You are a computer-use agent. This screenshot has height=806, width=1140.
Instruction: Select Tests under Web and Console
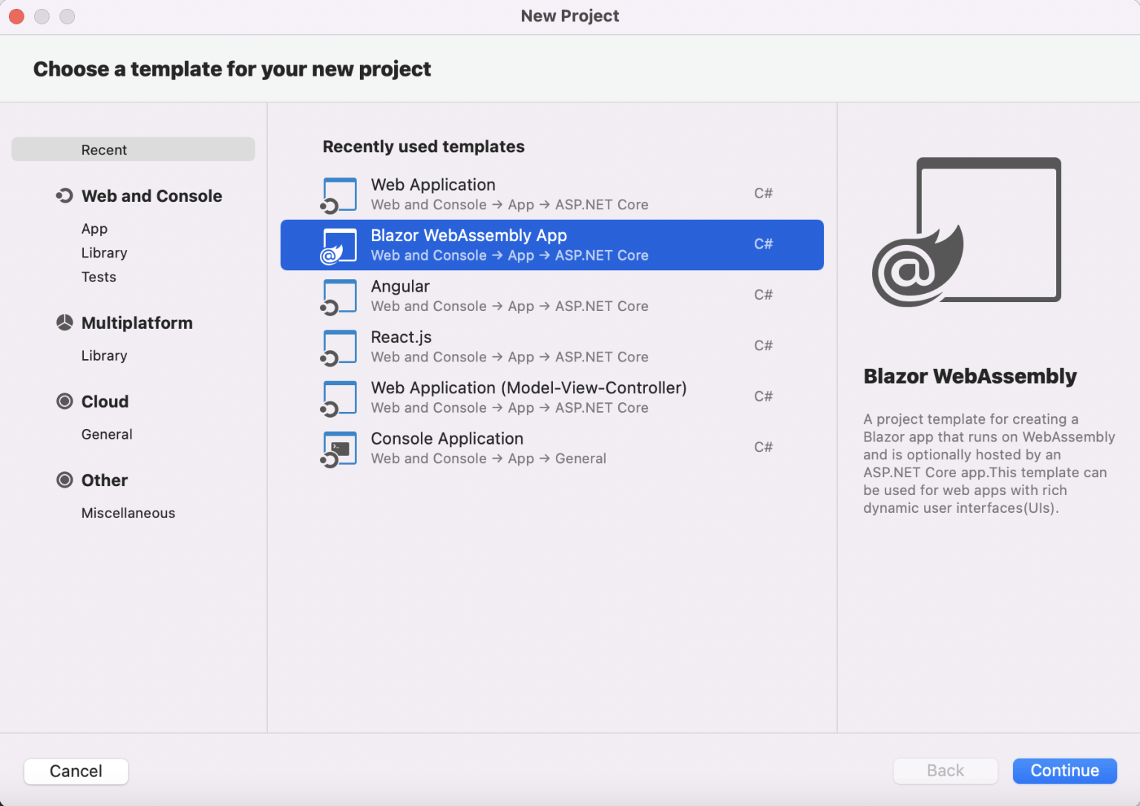coord(99,277)
